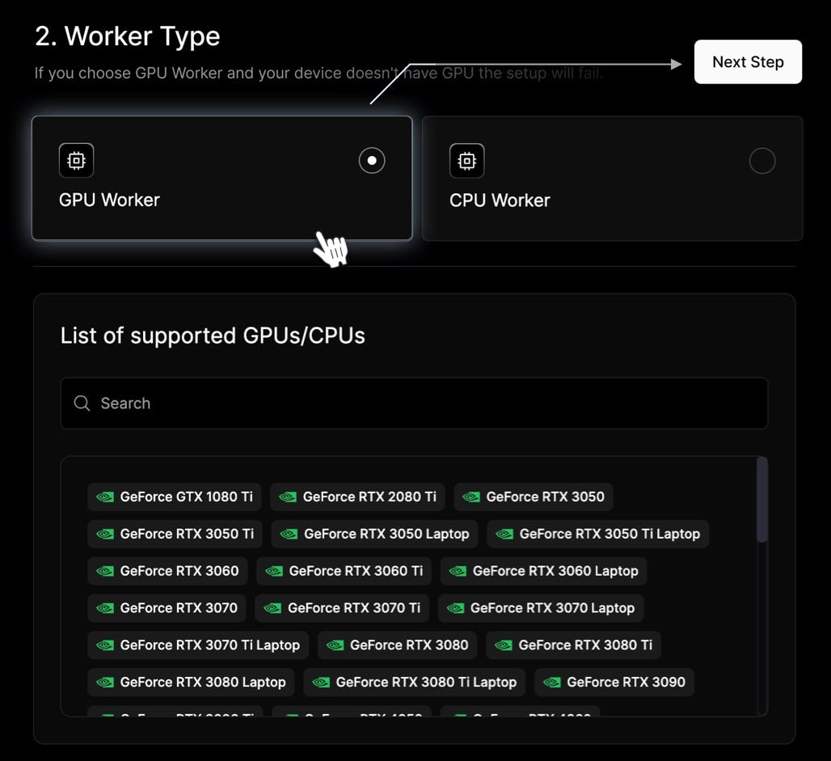Select GeForce RTX 3080 Laptop tag

tap(191, 683)
